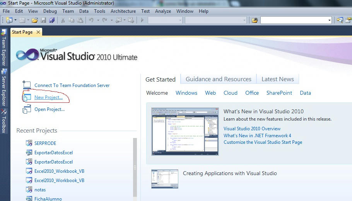Screen dimensions: 352x201
Task: Click the icon beside the notas project
Action: click(29, 189)
